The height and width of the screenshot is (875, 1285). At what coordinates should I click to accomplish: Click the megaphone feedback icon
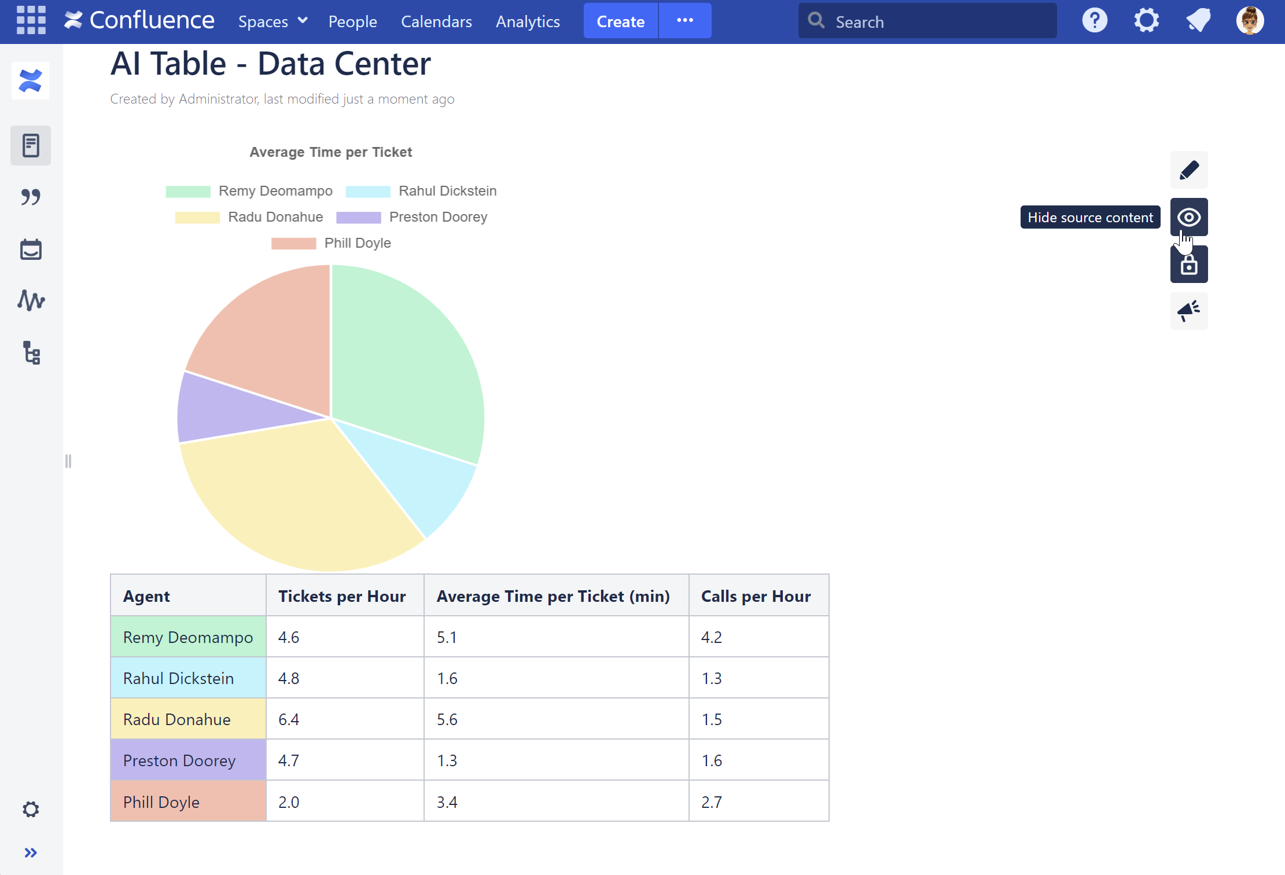1188,311
